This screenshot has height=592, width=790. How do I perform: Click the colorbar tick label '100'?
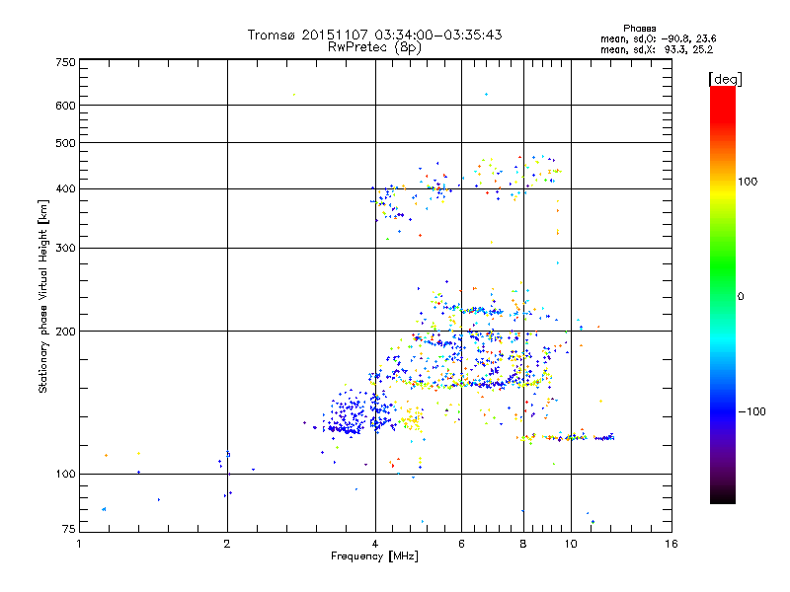pos(748,182)
